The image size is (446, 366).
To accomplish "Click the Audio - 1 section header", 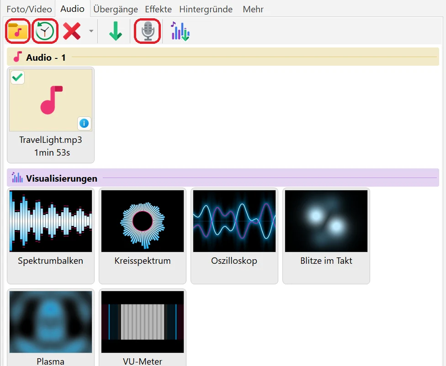I will 223,57.
